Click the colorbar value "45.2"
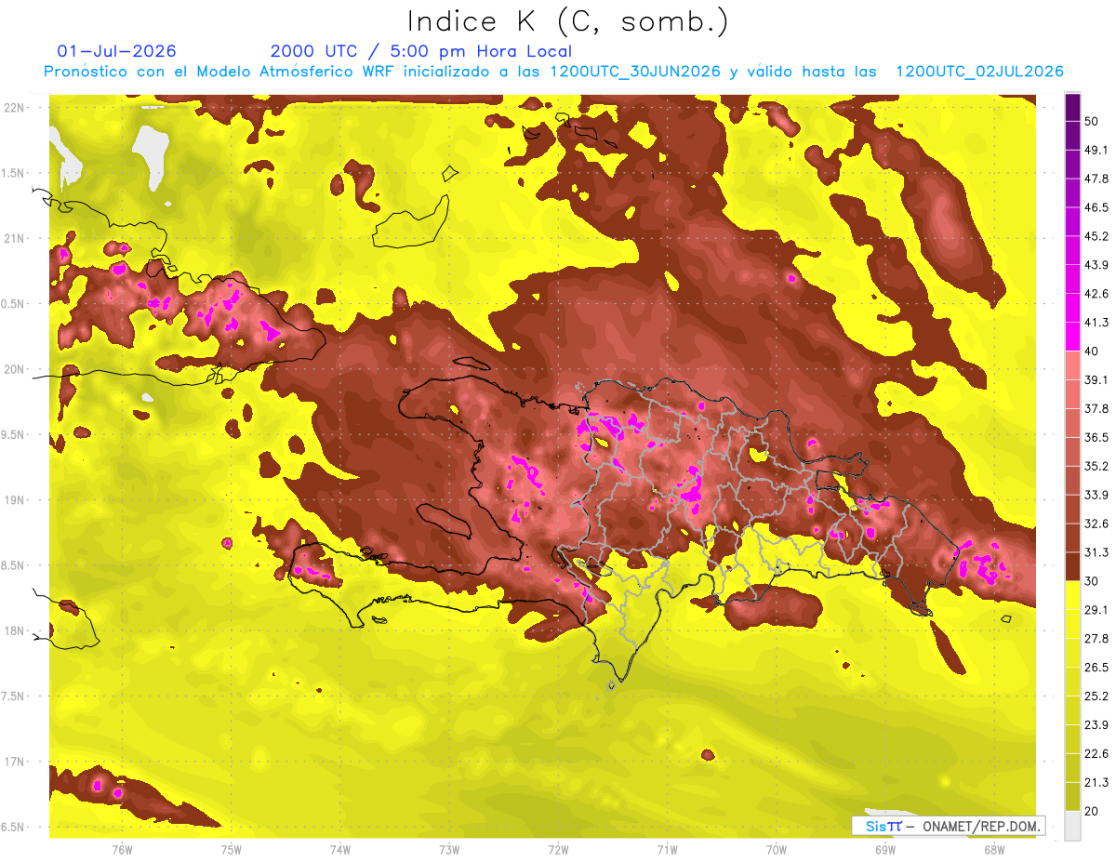 (x=1096, y=236)
